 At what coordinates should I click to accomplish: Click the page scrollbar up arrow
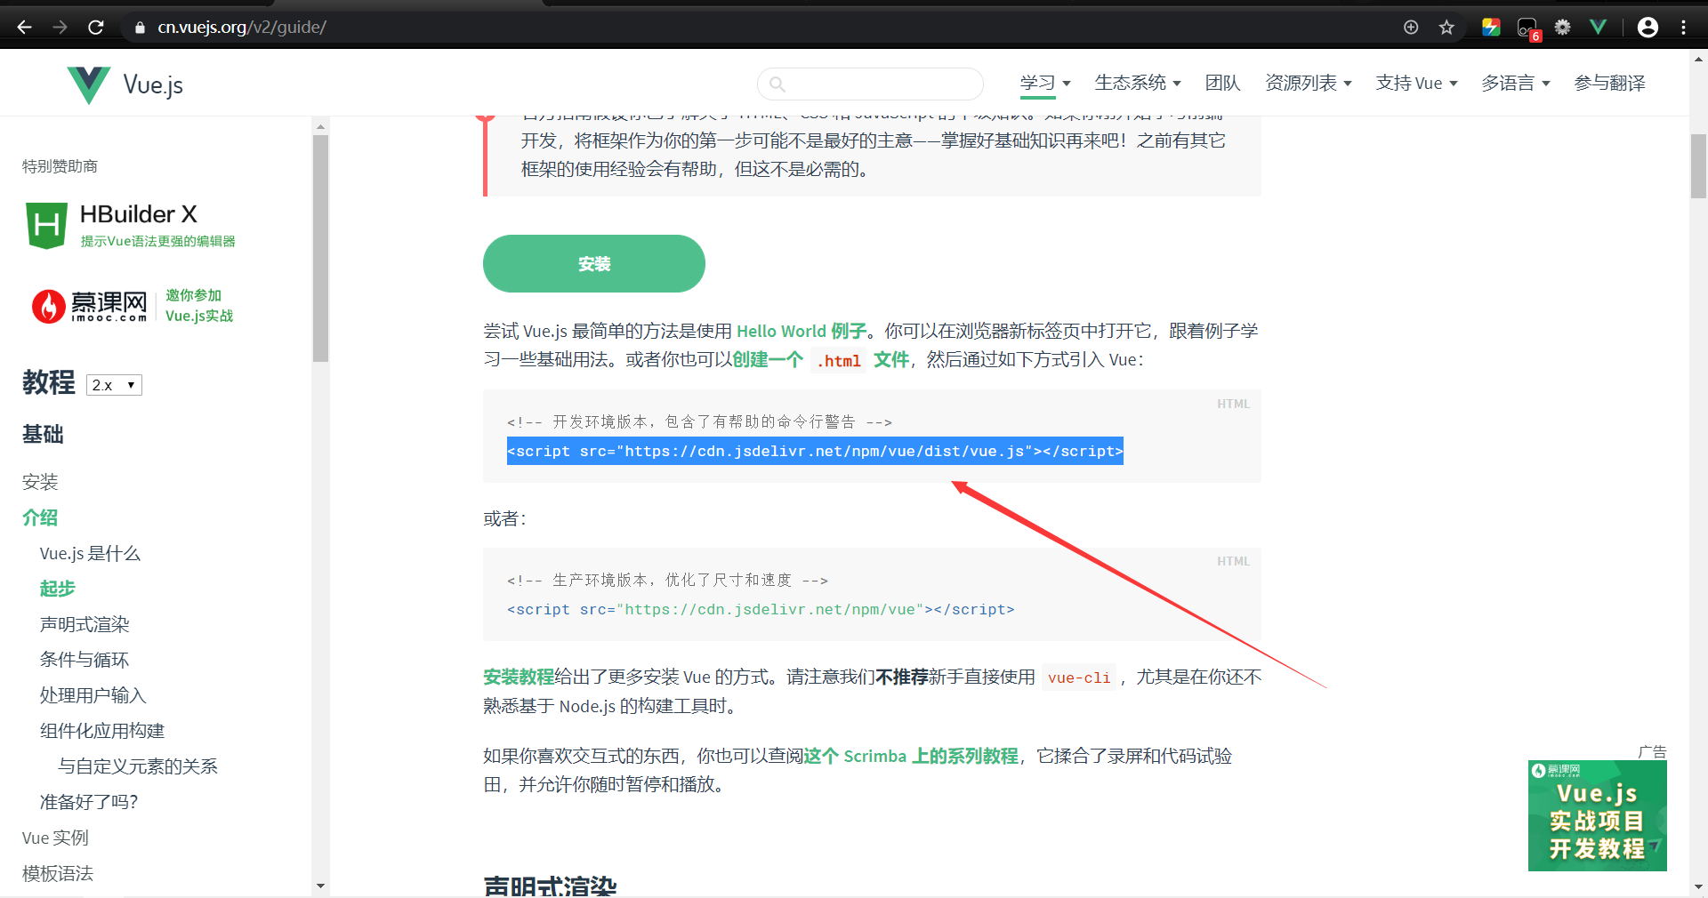pos(1698,60)
